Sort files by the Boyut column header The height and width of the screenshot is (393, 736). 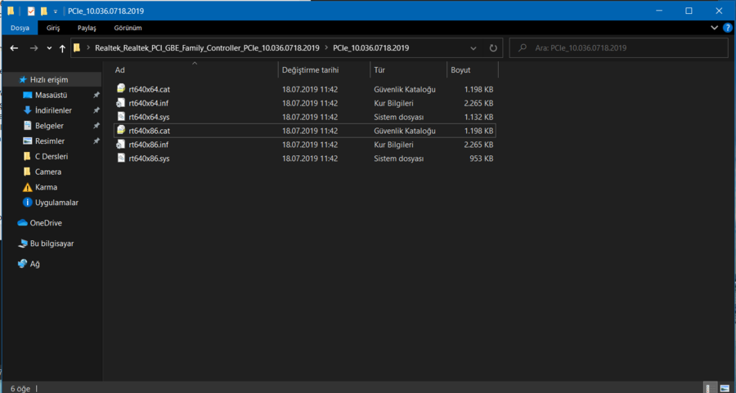point(460,69)
